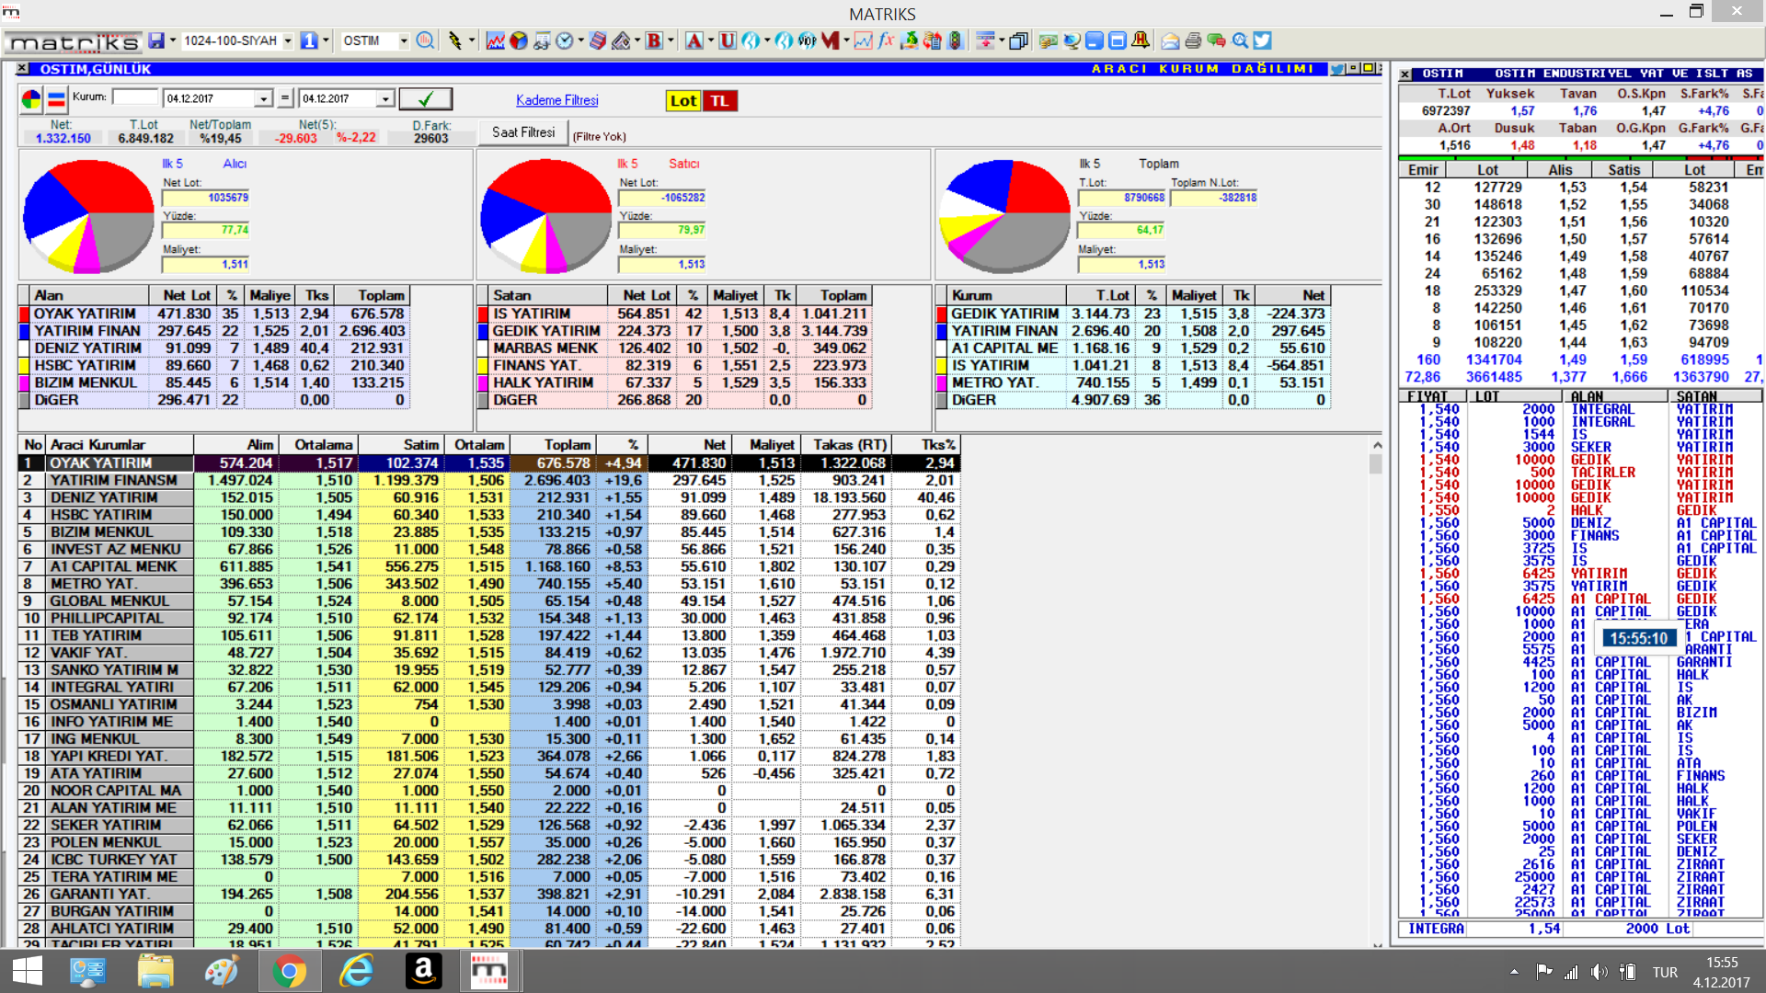The image size is (1766, 993).
Task: Click the blue save diskette icon
Action: (x=156, y=40)
